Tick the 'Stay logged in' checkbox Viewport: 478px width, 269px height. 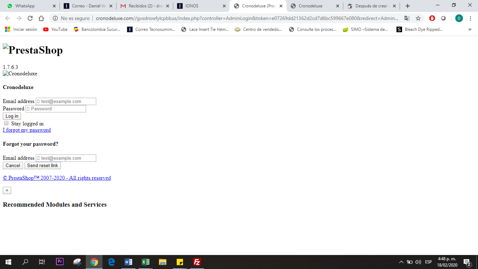tap(6, 123)
